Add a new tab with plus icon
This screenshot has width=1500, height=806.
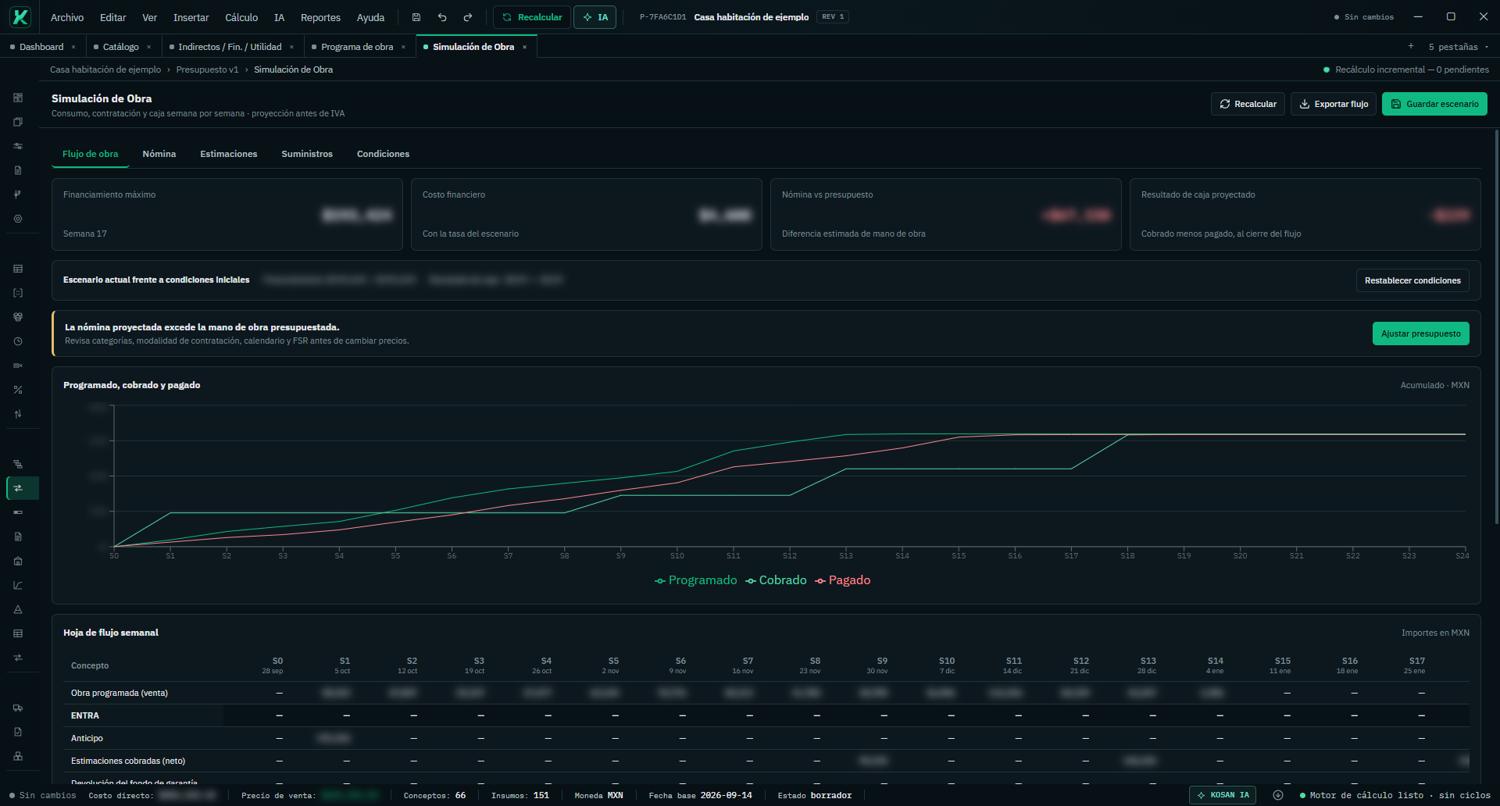click(x=1411, y=46)
